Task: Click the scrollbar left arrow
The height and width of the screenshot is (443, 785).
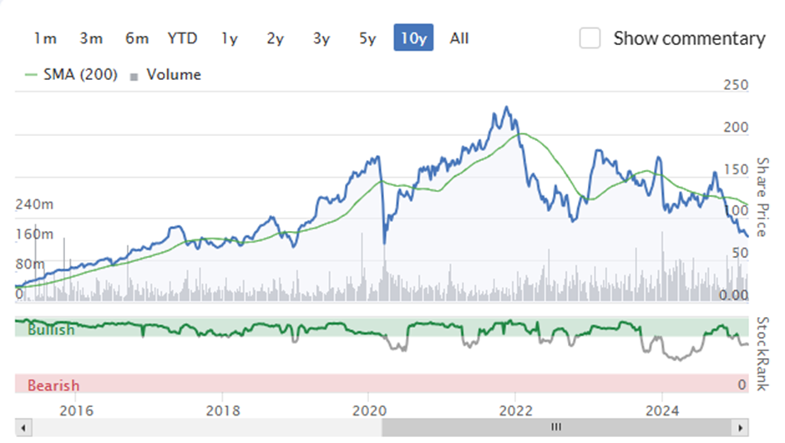Action: pos(23,428)
